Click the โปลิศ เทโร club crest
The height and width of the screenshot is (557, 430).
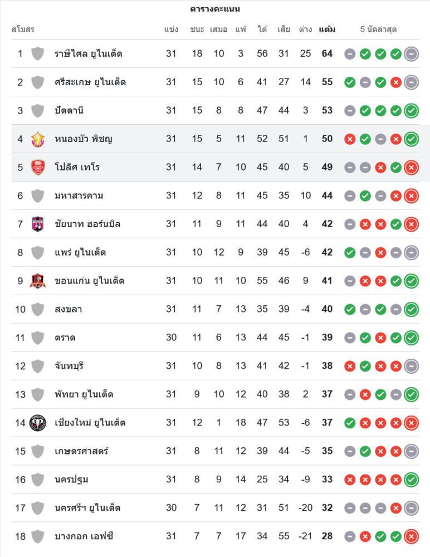pos(37,167)
